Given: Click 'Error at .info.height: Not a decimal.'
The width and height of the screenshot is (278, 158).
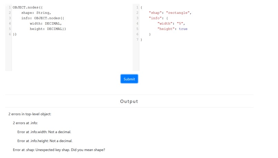Looking at the screenshot, I should tap(45, 141).
